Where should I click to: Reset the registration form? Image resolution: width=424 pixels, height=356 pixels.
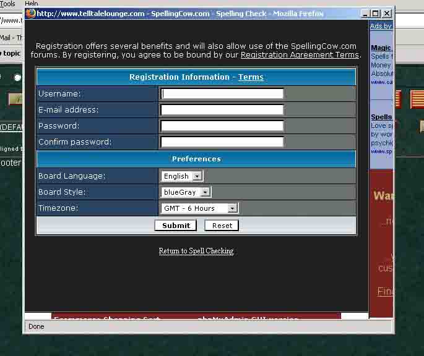click(222, 225)
